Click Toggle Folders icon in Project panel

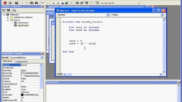15,10
